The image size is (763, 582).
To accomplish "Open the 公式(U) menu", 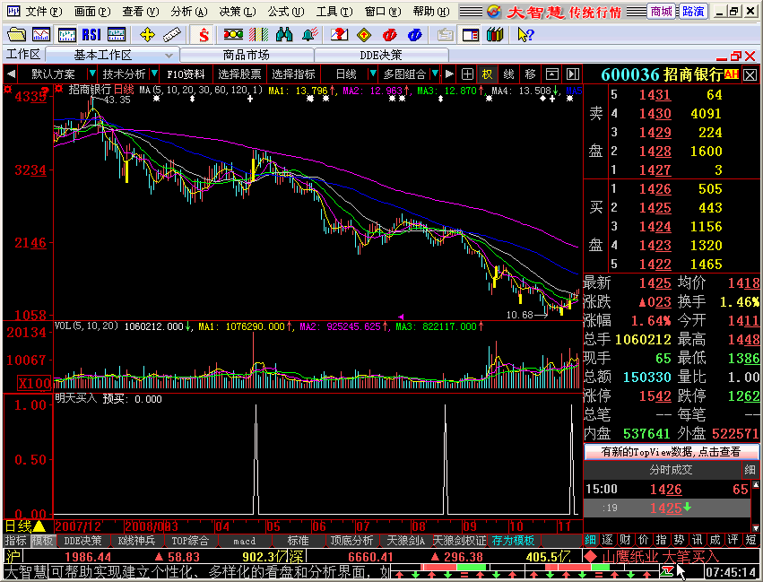I will [x=286, y=11].
